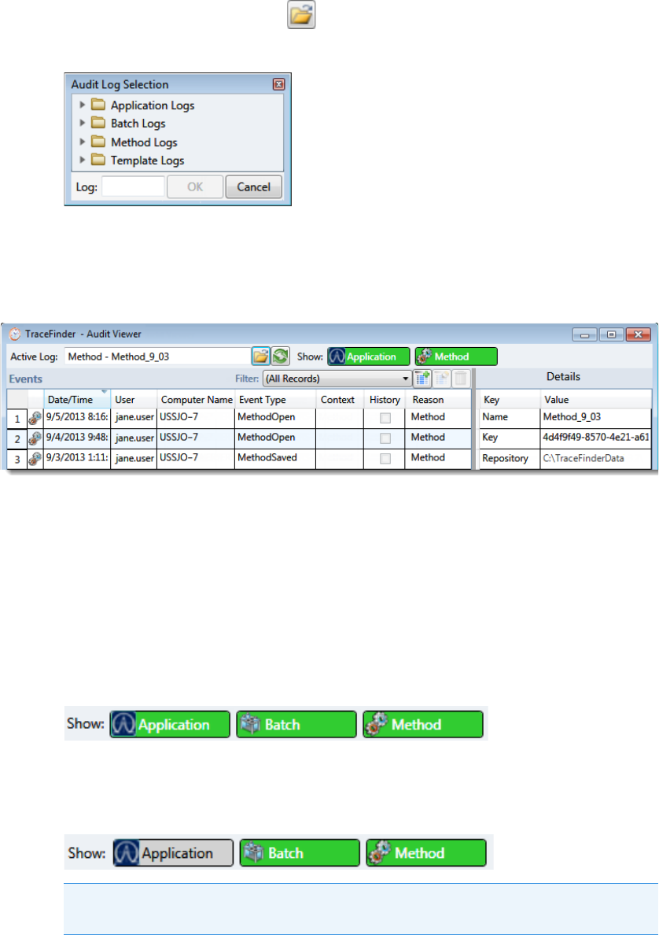The image size is (659, 935).
Task: Click the standalone open-folder icon above the dialog
Action: point(301,15)
